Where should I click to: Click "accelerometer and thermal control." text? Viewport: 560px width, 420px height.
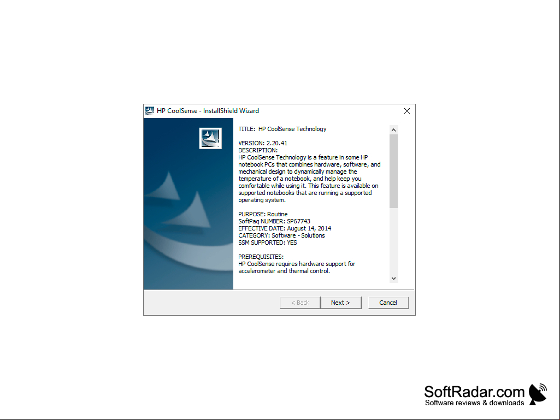tap(284, 271)
